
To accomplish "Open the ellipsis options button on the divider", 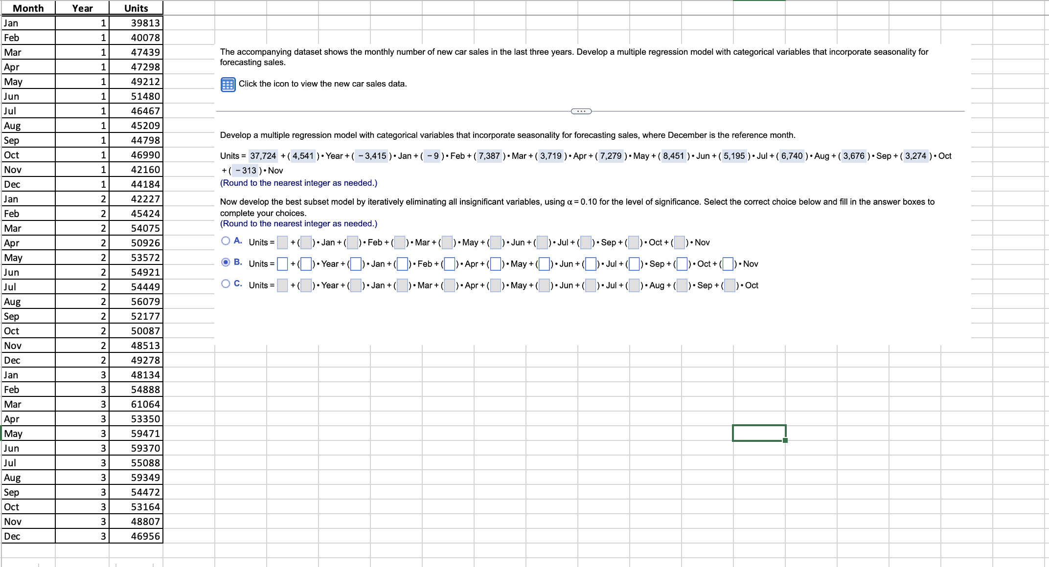I will (581, 111).
